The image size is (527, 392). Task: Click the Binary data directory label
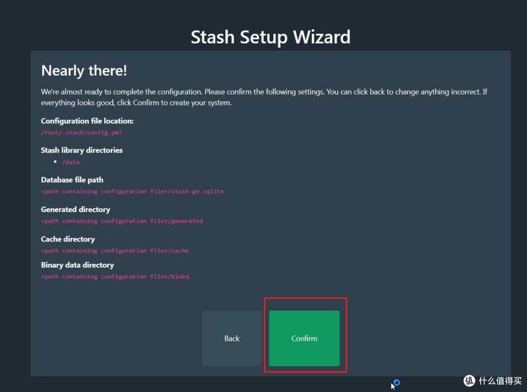point(77,265)
